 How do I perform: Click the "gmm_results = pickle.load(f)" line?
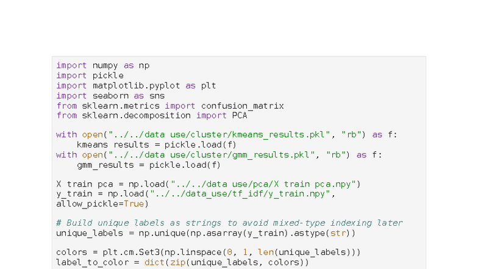pos(149,165)
